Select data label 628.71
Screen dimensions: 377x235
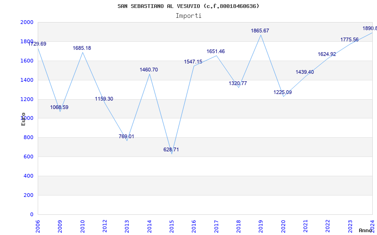(x=171, y=149)
